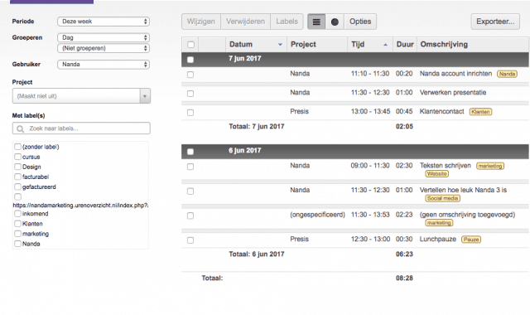Image resolution: width=530 pixels, height=315 pixels.
Task: Click the Wijzigen button
Action: coord(201,22)
